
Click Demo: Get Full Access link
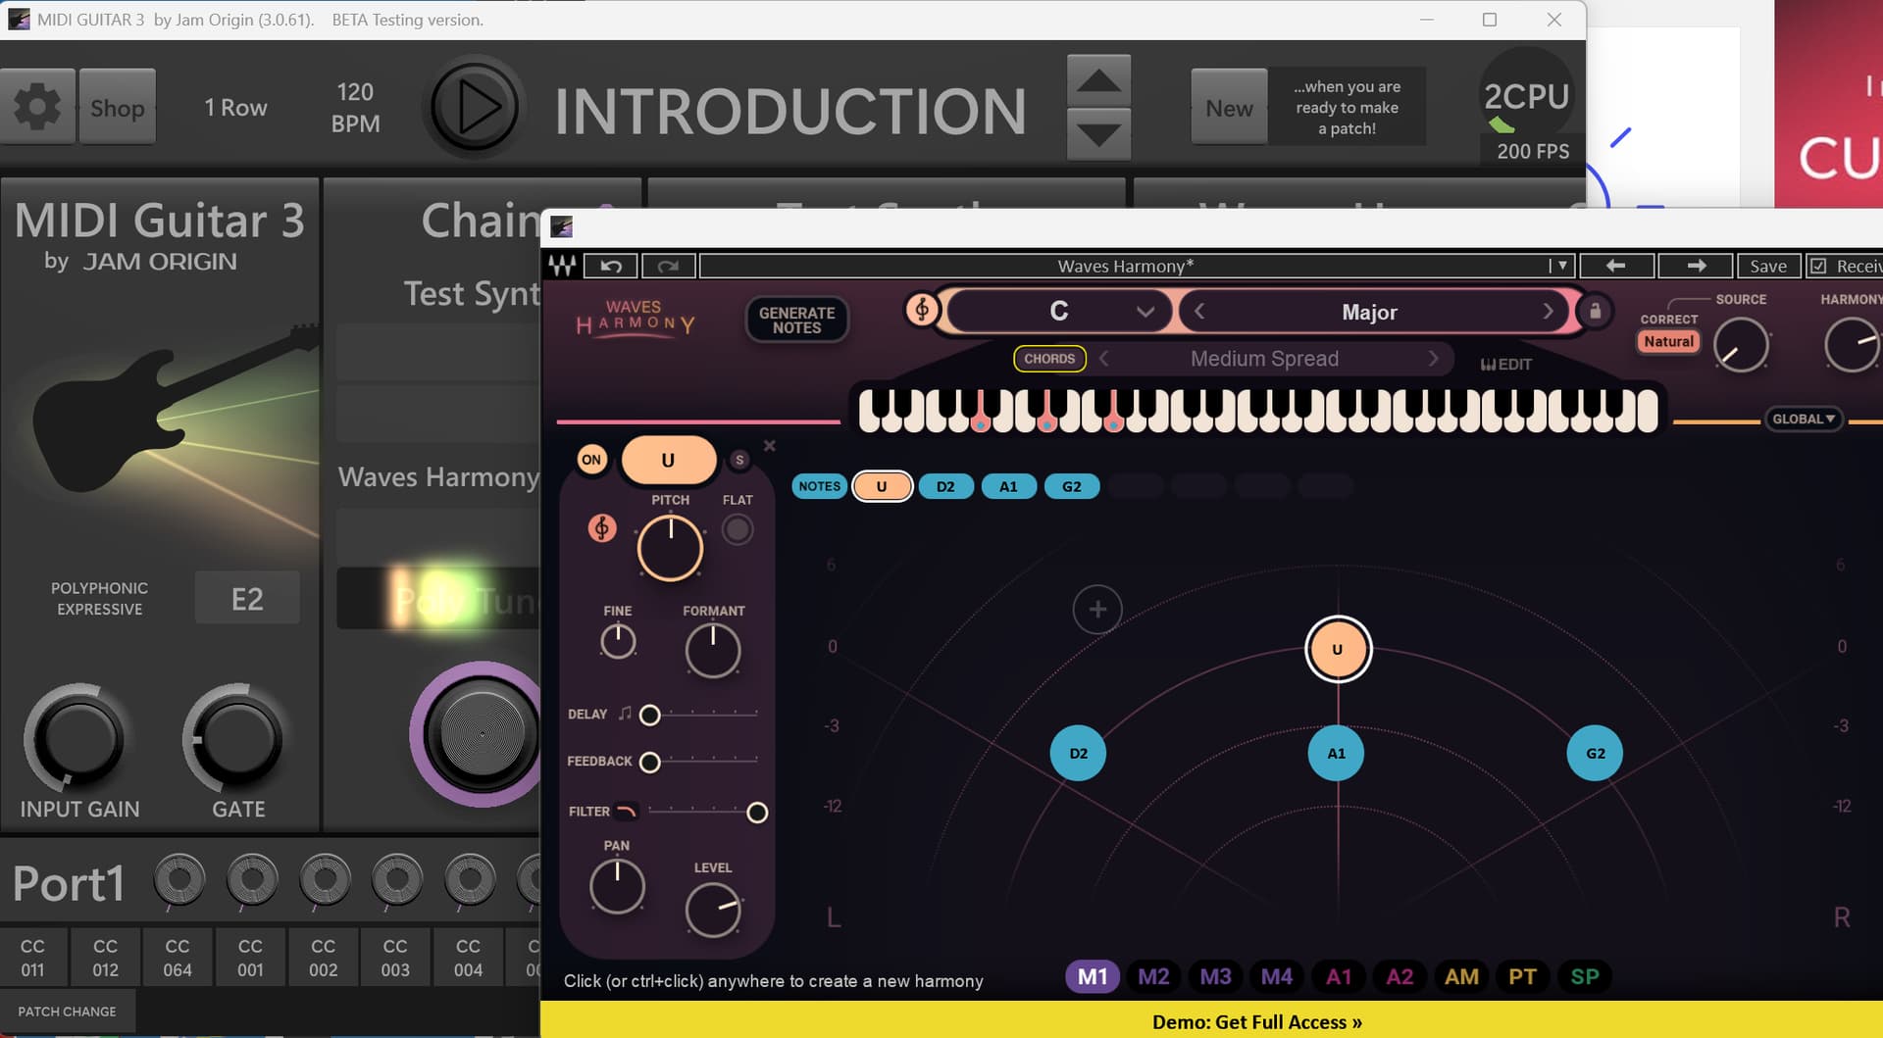1256,1021
